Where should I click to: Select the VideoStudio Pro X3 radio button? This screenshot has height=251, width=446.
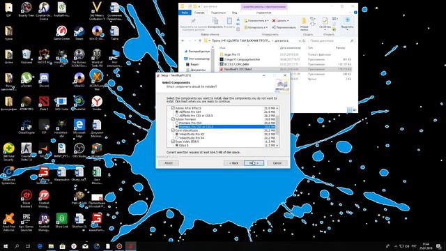[x=176, y=134]
